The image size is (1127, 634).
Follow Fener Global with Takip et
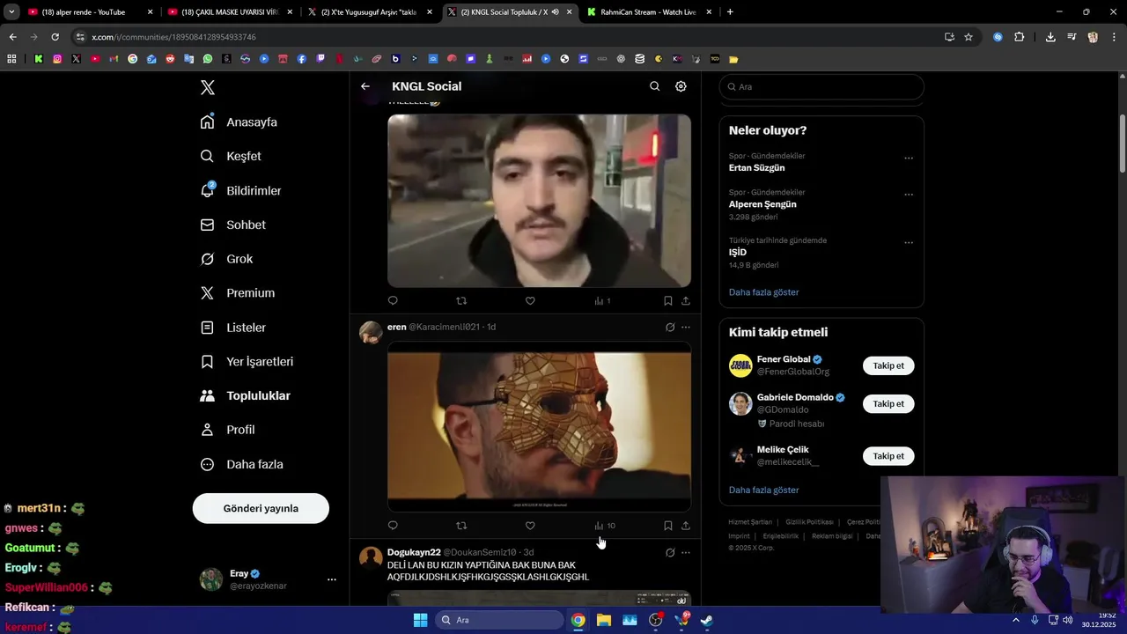point(888,365)
